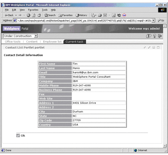Click the portal favorites folder icon
Viewport: 168px width, 155px height.
[x=149, y=36]
